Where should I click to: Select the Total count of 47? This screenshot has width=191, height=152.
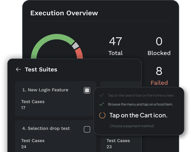tap(115, 41)
